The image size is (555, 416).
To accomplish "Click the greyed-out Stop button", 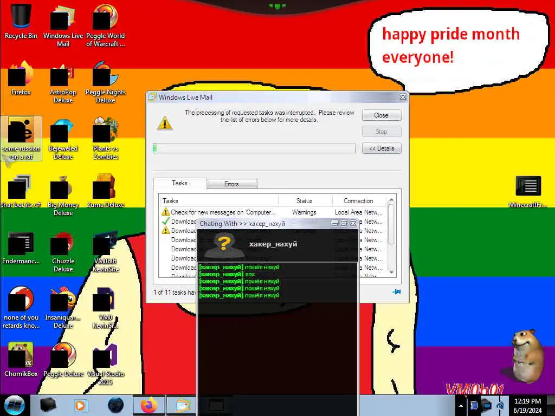I will point(382,132).
